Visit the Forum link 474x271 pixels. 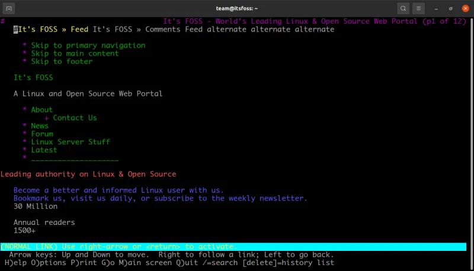tap(42, 134)
